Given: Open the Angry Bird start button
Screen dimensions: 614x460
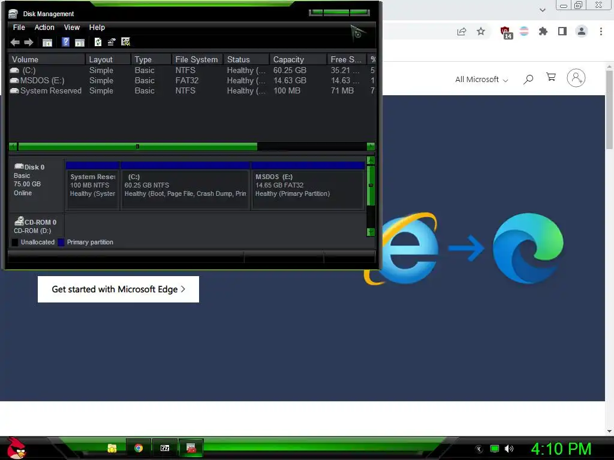Looking at the screenshot, I should pos(16,448).
